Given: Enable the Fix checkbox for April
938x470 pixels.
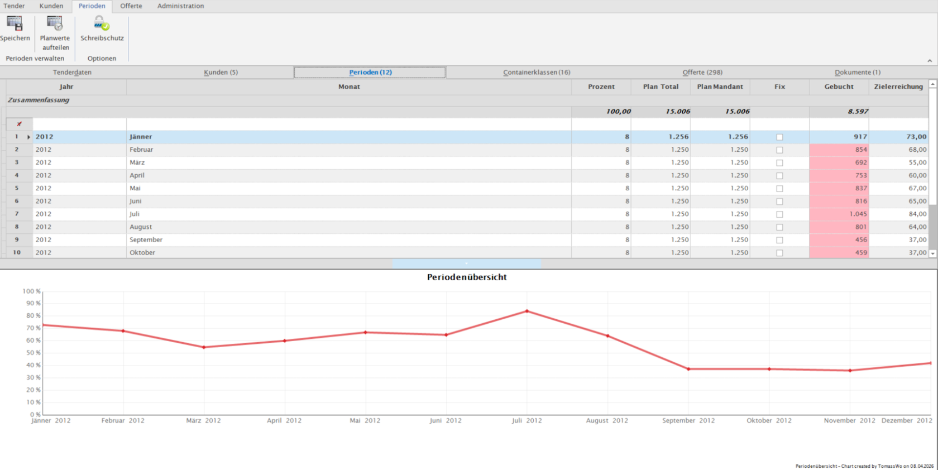Looking at the screenshot, I should pyautogui.click(x=779, y=175).
